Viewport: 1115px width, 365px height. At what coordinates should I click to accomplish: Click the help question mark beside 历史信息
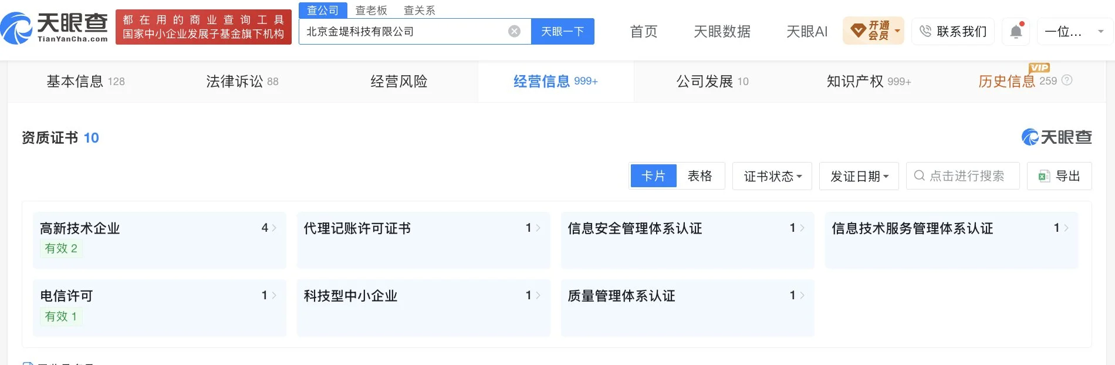click(x=1067, y=80)
